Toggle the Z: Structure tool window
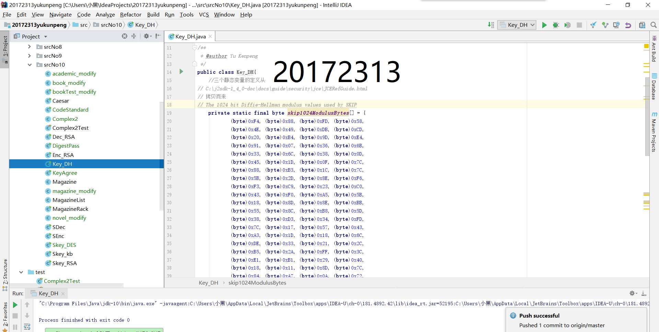659x332 pixels. pos(5,275)
